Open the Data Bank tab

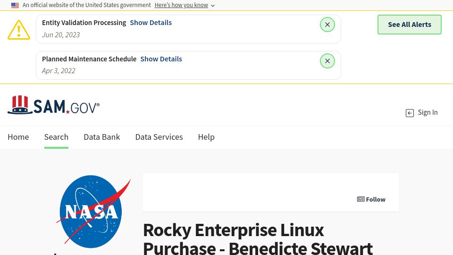click(x=102, y=137)
